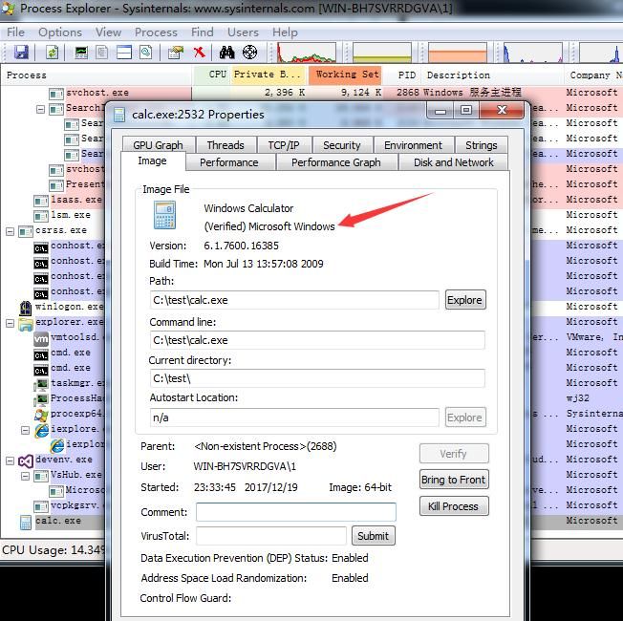Click the Properties toolbar icon
Screen dimensions: 623x621
tap(176, 52)
